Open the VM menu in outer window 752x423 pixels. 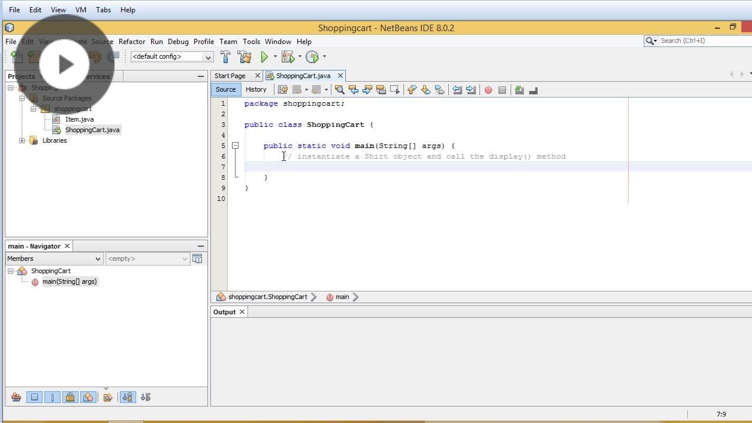[80, 10]
